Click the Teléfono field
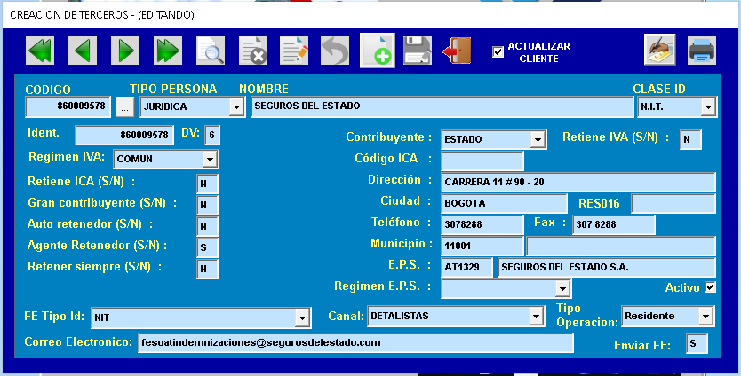 coord(482,224)
